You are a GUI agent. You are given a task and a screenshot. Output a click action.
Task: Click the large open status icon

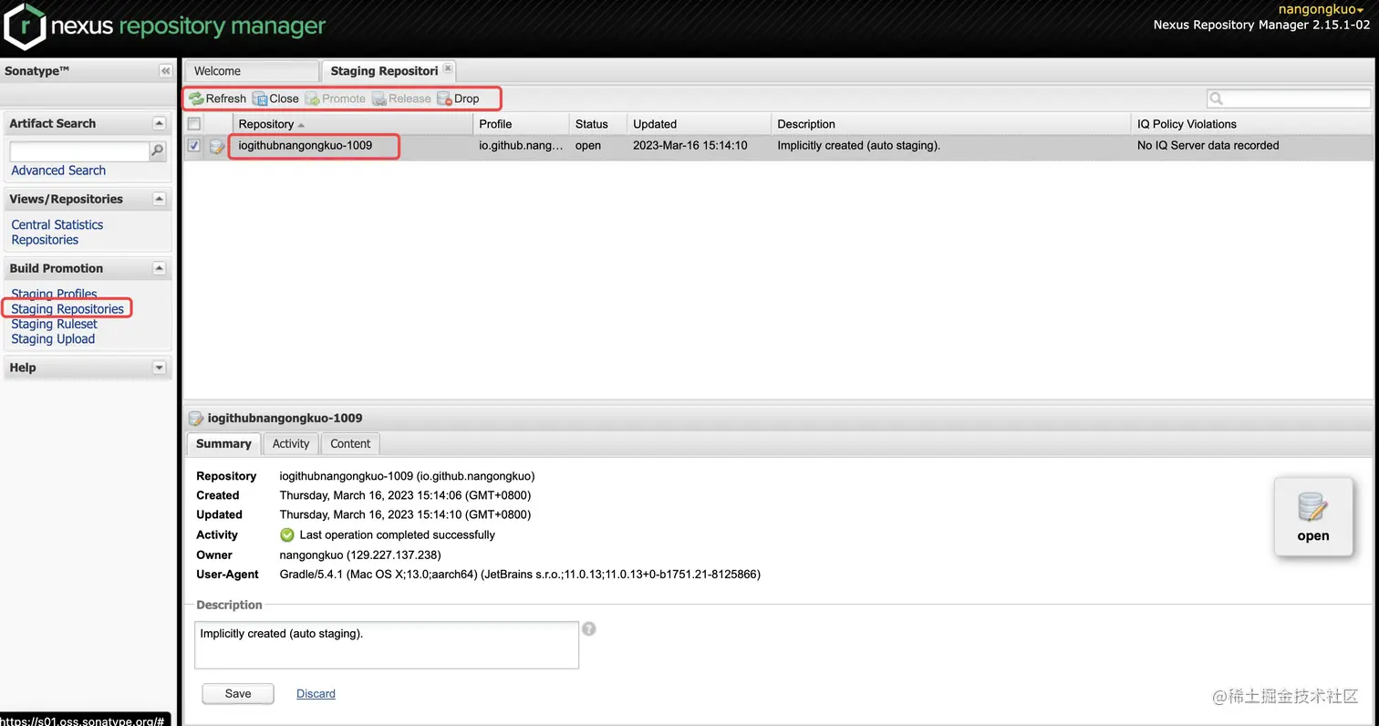coord(1313,517)
